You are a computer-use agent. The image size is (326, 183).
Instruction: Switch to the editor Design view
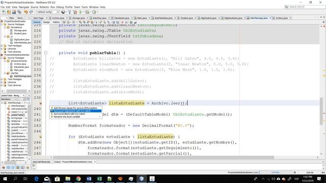point(46,22)
